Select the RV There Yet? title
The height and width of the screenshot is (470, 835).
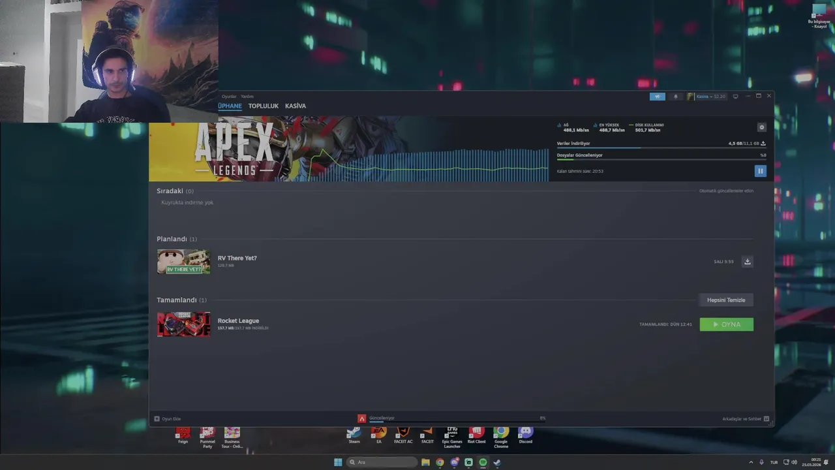point(237,258)
